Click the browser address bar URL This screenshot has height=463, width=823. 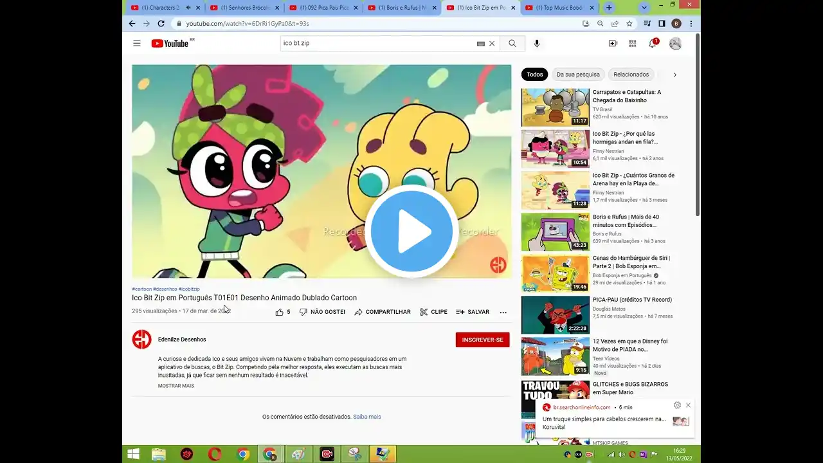coord(248,23)
